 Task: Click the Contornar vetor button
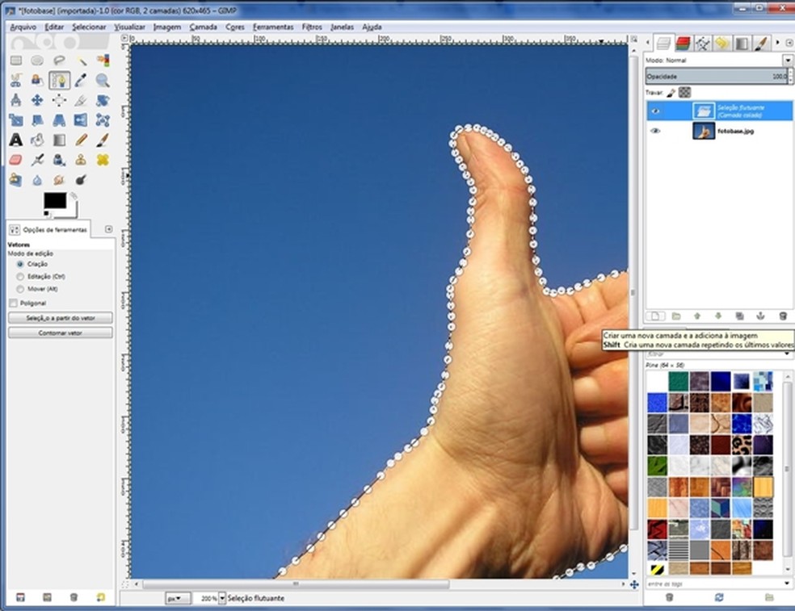(61, 333)
